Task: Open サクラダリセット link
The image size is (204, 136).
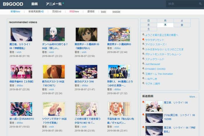Action: (x=155, y=40)
